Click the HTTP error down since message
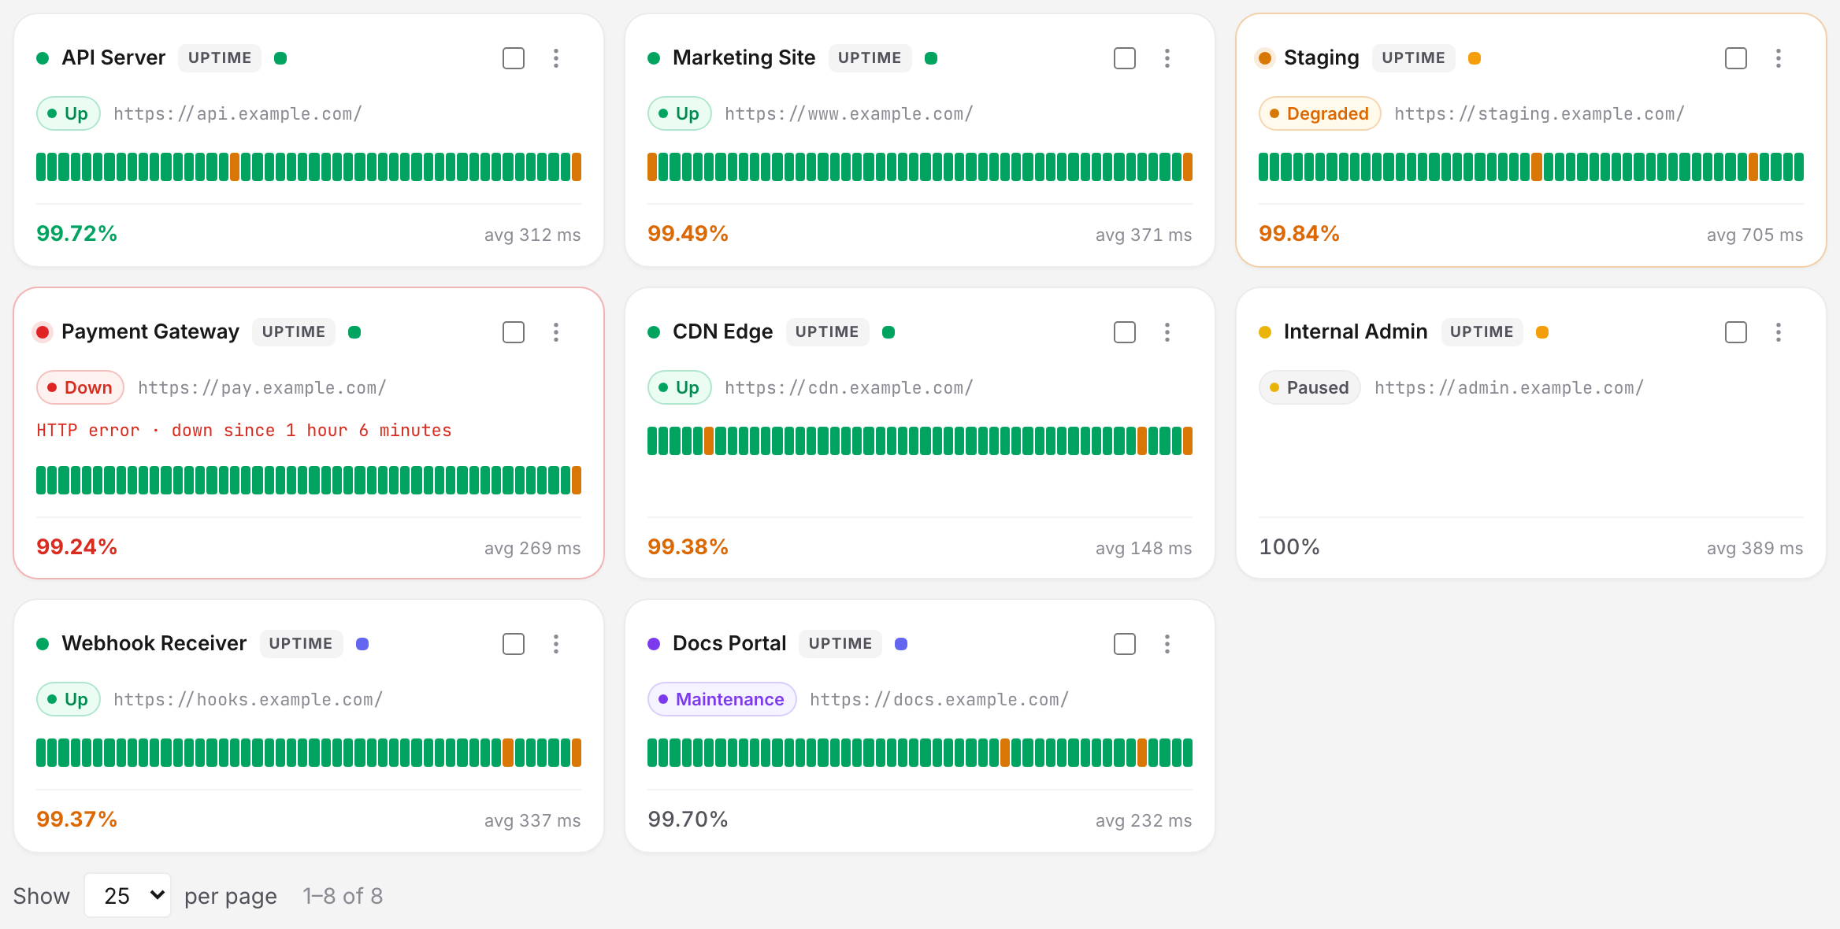Screen dimensions: 1840x929 coord(244,431)
